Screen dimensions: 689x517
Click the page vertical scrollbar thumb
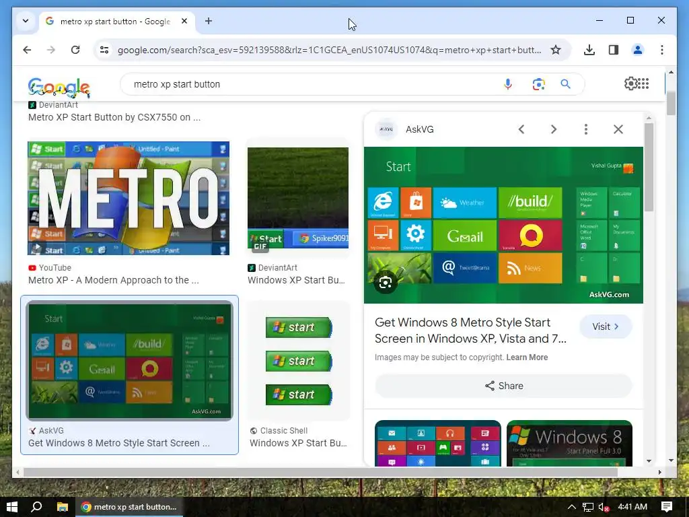671,104
